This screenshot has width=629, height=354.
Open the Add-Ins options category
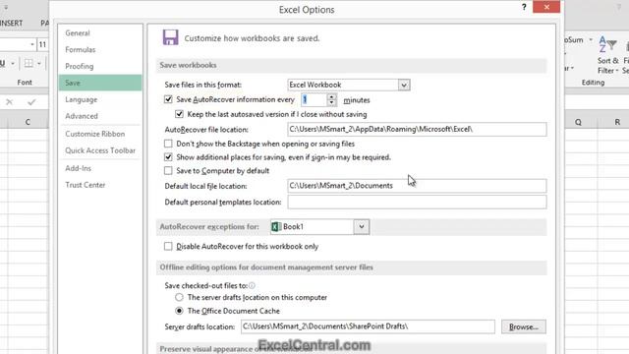pyautogui.click(x=78, y=168)
